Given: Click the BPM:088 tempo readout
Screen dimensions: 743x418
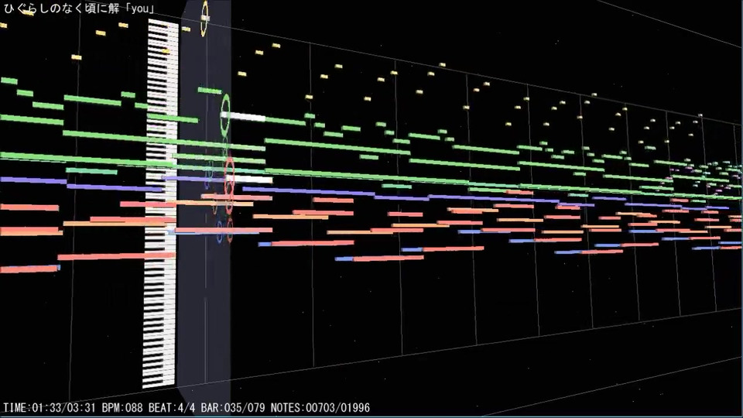Looking at the screenshot, I should click(123, 408).
